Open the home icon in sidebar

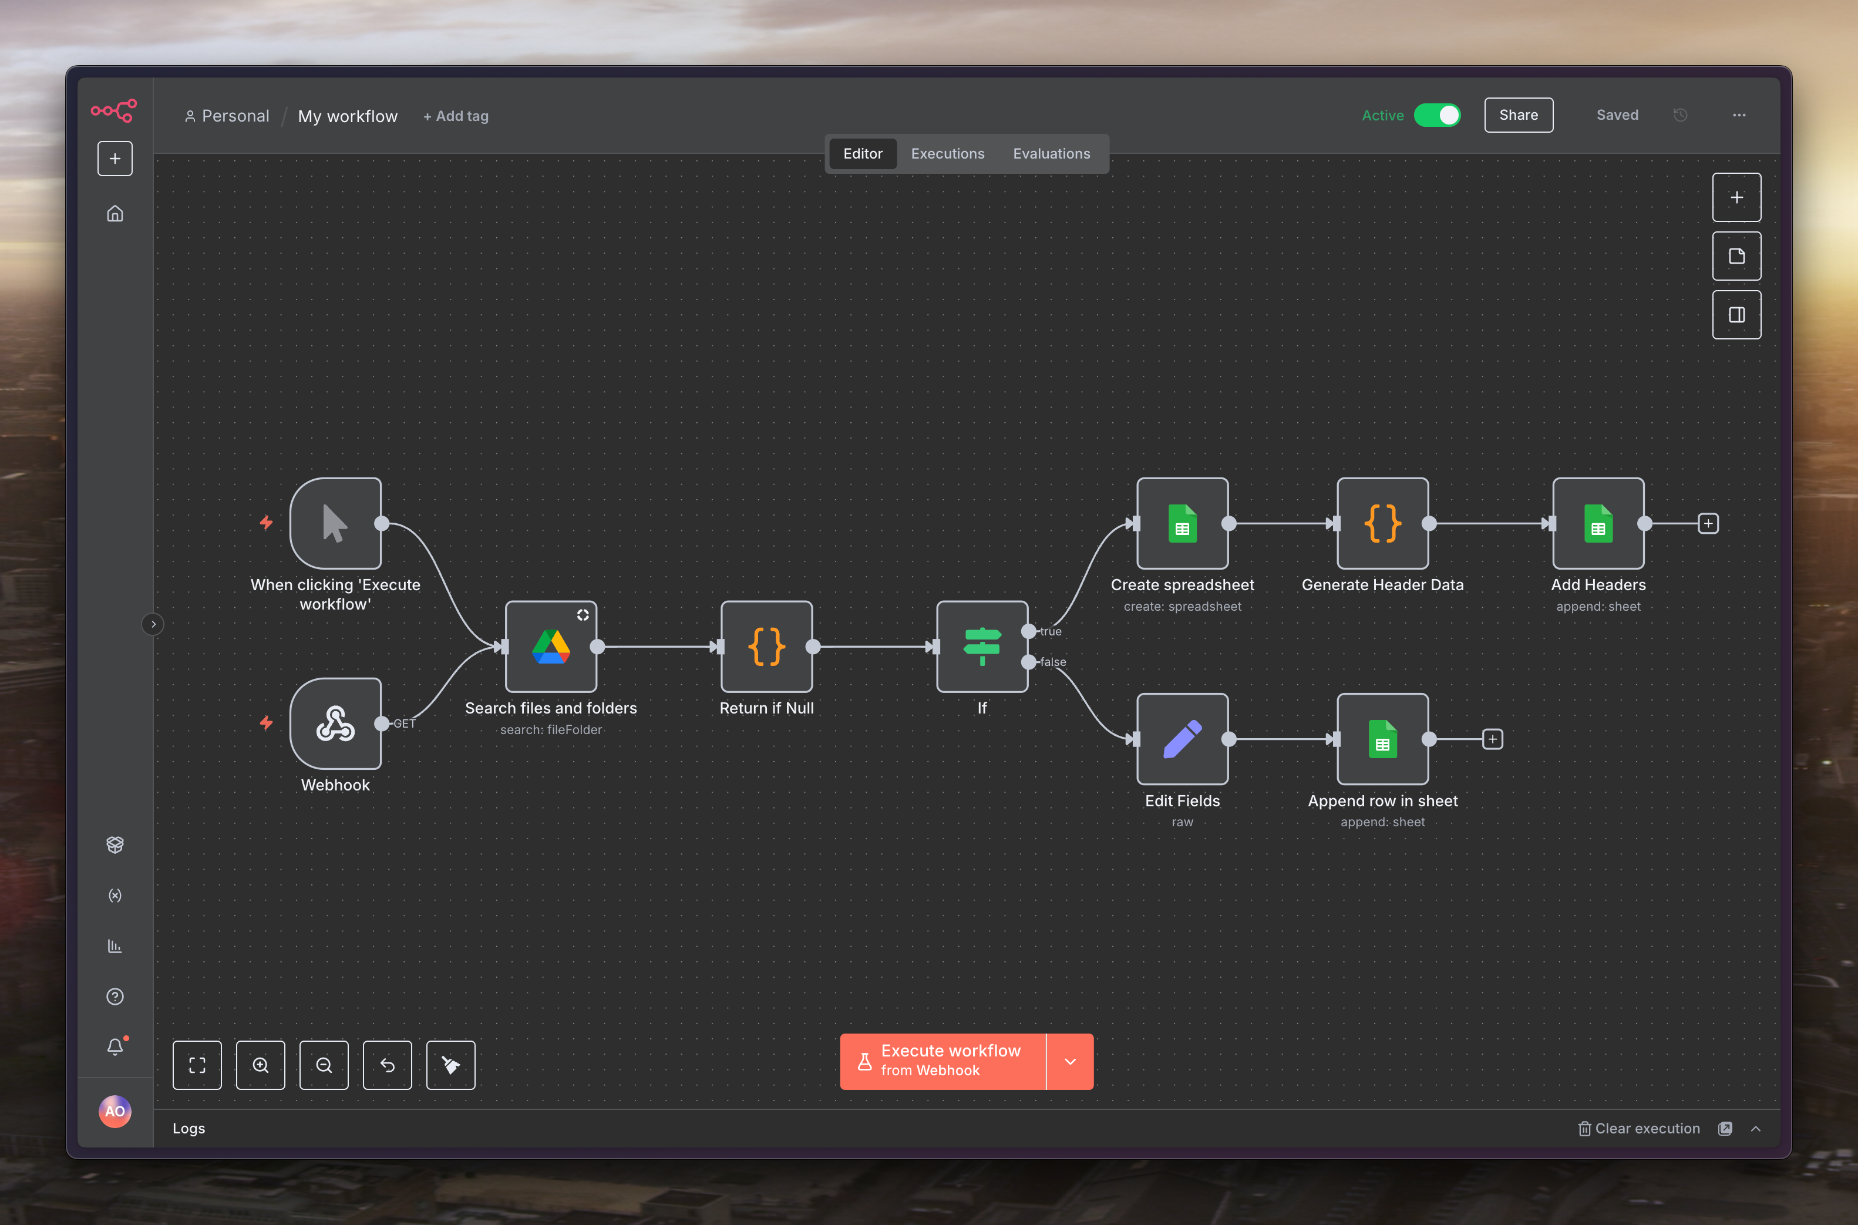click(x=115, y=213)
